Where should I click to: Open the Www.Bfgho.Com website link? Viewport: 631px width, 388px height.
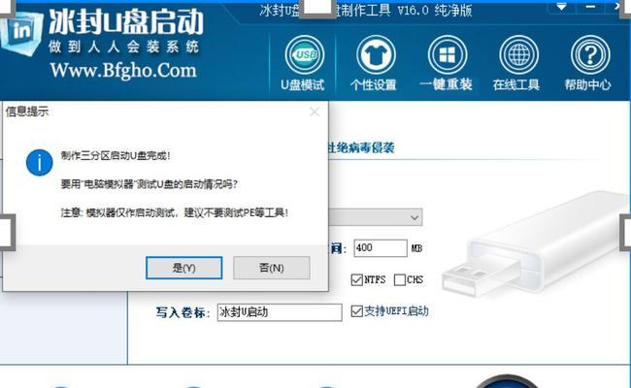tap(123, 71)
